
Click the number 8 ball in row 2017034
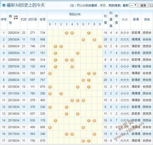point(94,134)
